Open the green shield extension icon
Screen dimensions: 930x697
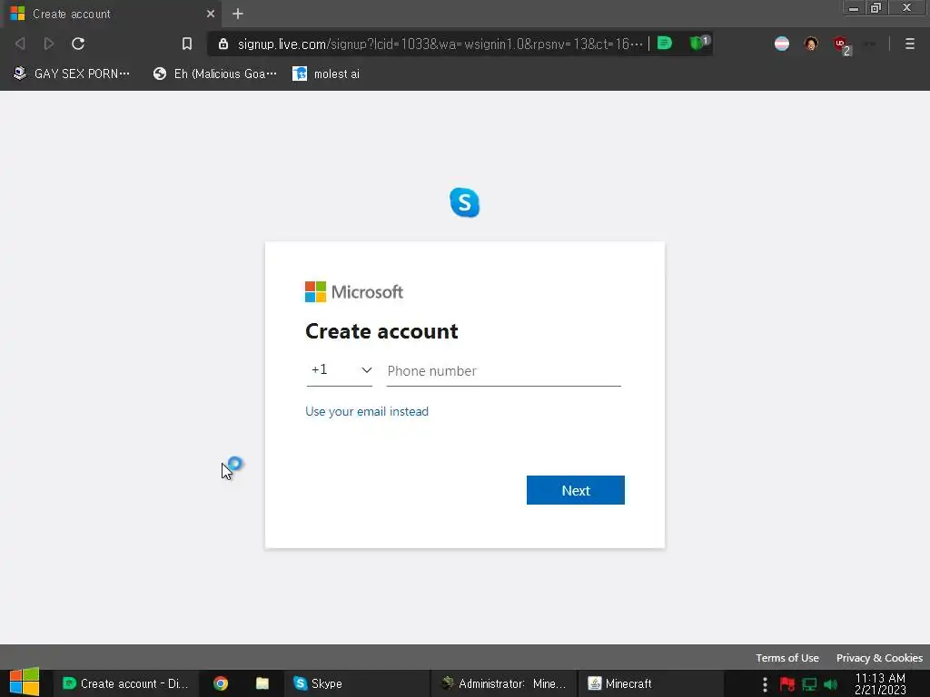tap(697, 44)
